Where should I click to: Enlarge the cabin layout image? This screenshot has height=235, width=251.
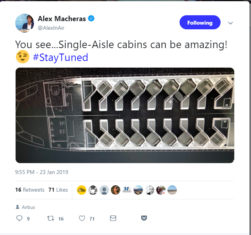click(125, 115)
